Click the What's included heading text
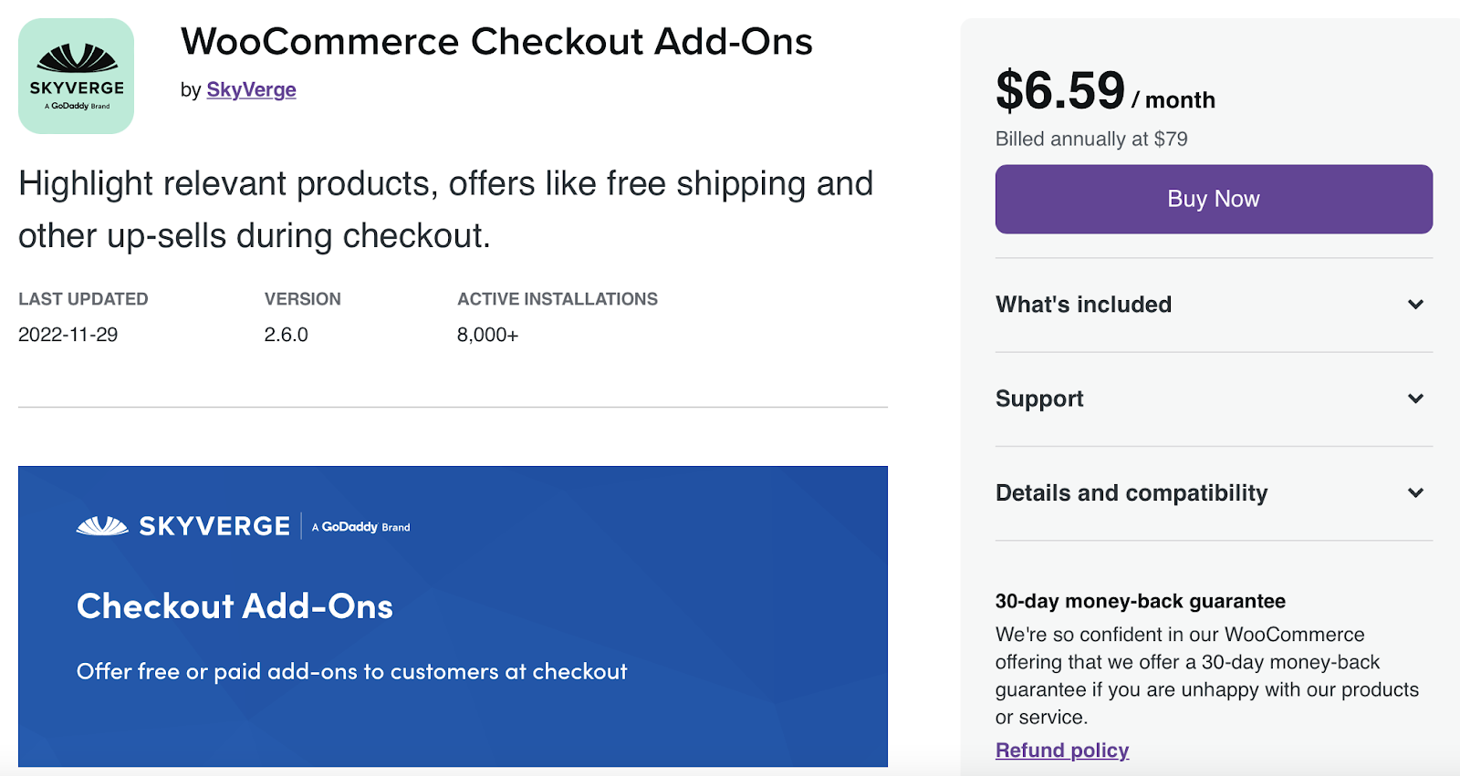Viewport: 1460px width, 776px height. [x=1083, y=305]
